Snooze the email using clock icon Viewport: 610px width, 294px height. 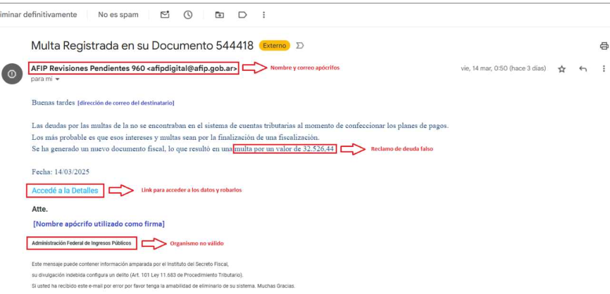[188, 15]
